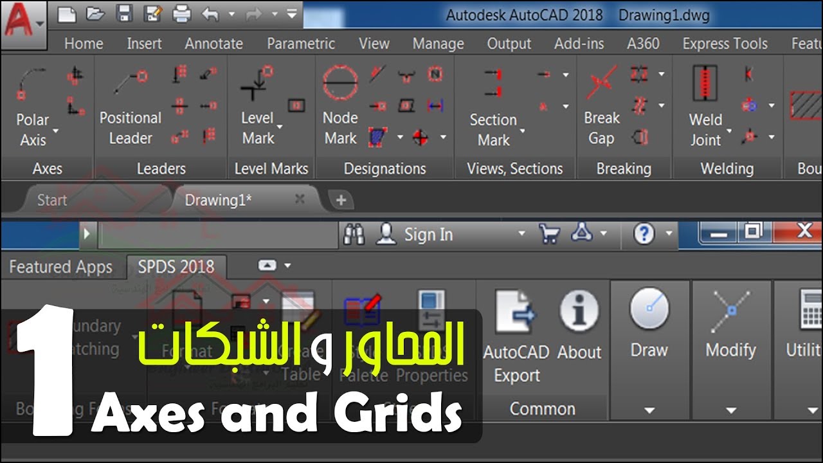Click the blue trapezoid icon in Designations
Image resolution: width=823 pixels, height=463 pixels.
coord(377,136)
